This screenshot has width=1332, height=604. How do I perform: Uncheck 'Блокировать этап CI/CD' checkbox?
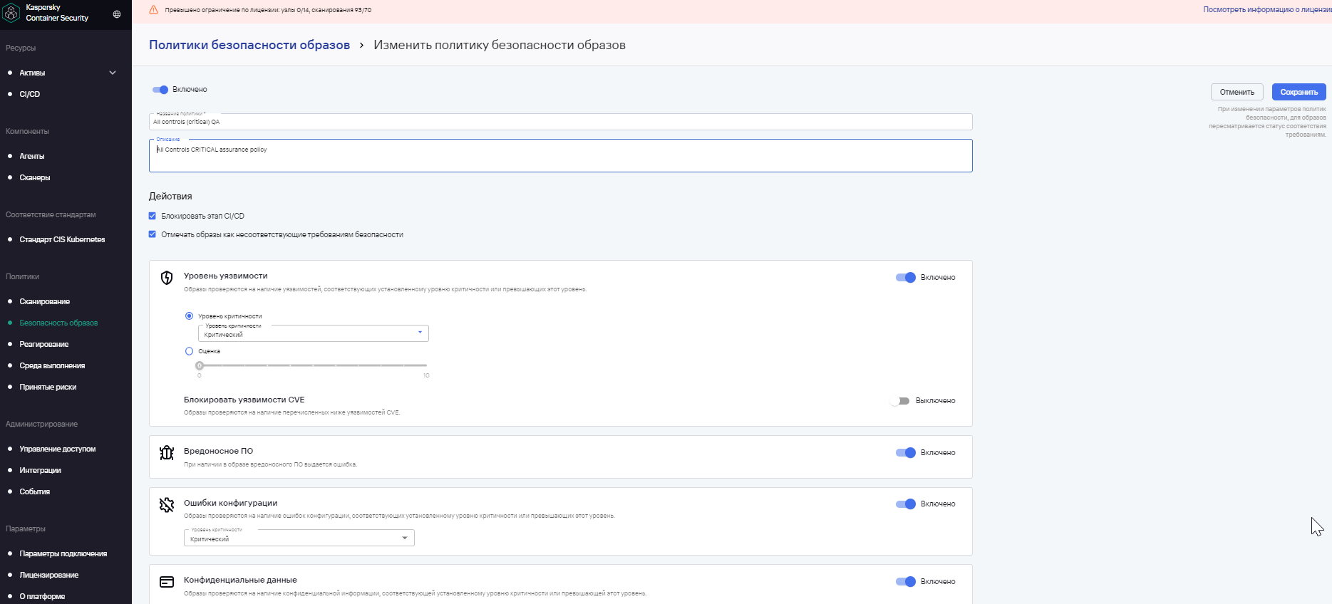point(153,216)
